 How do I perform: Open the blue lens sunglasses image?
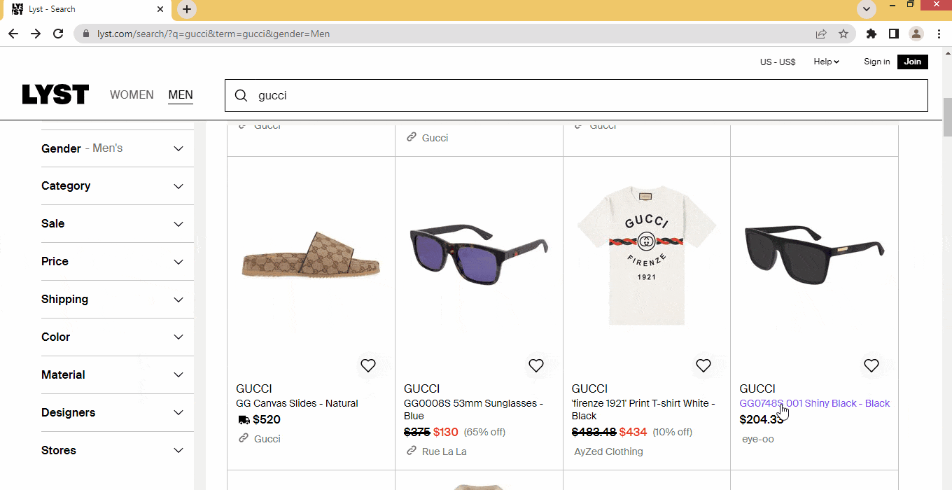479,256
